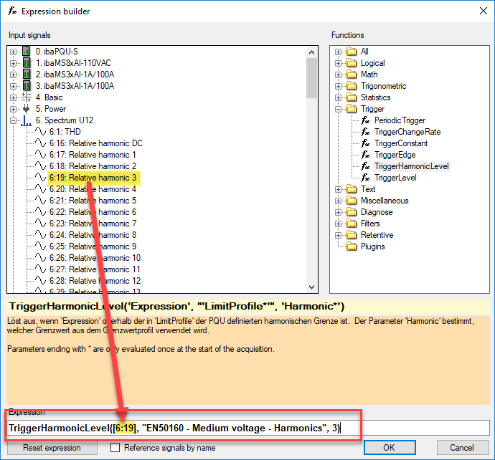This screenshot has width=495, height=460.
Task: Select the TriggerEdge function label
Action: [395, 155]
